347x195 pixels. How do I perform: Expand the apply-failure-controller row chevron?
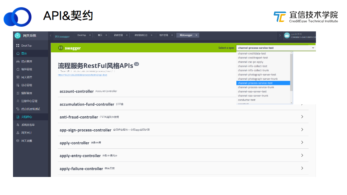coord(302,168)
